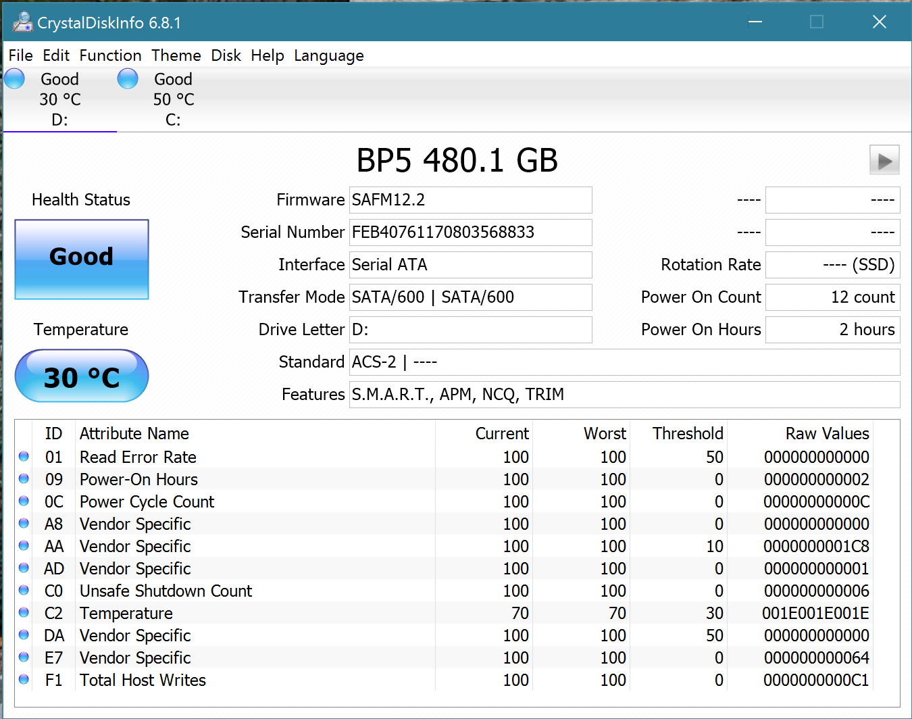912x719 pixels.
Task: Click status dot beside Unsafe Shutdown Count
Action: point(24,591)
